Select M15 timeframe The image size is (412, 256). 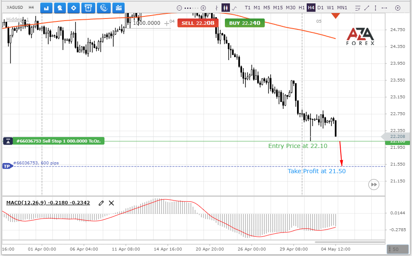[278, 8]
